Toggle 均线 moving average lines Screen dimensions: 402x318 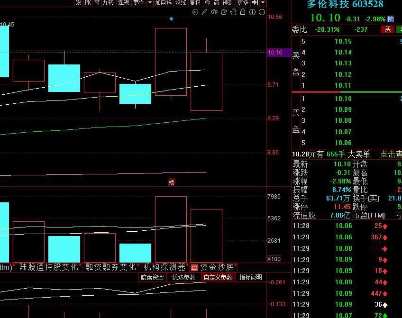180,3
